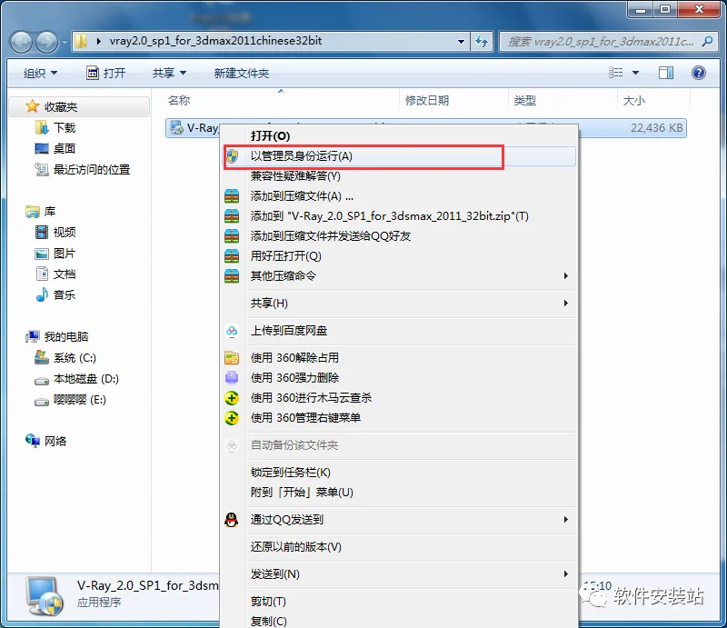Expand the 其他压缩命令 submenu arrow
The width and height of the screenshot is (727, 628).
[565, 276]
